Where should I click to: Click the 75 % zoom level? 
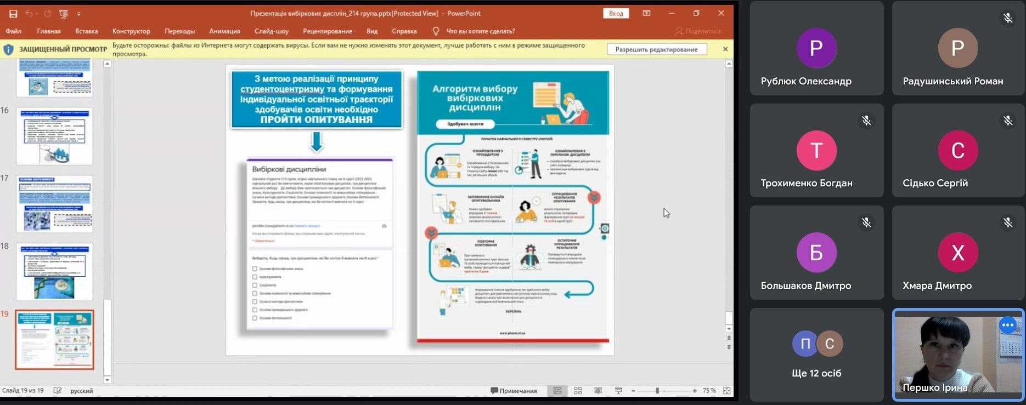click(x=709, y=391)
